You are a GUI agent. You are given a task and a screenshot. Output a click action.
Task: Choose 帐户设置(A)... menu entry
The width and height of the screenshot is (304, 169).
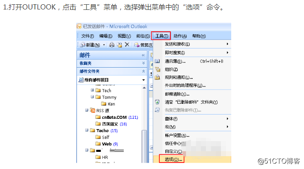click(177, 136)
